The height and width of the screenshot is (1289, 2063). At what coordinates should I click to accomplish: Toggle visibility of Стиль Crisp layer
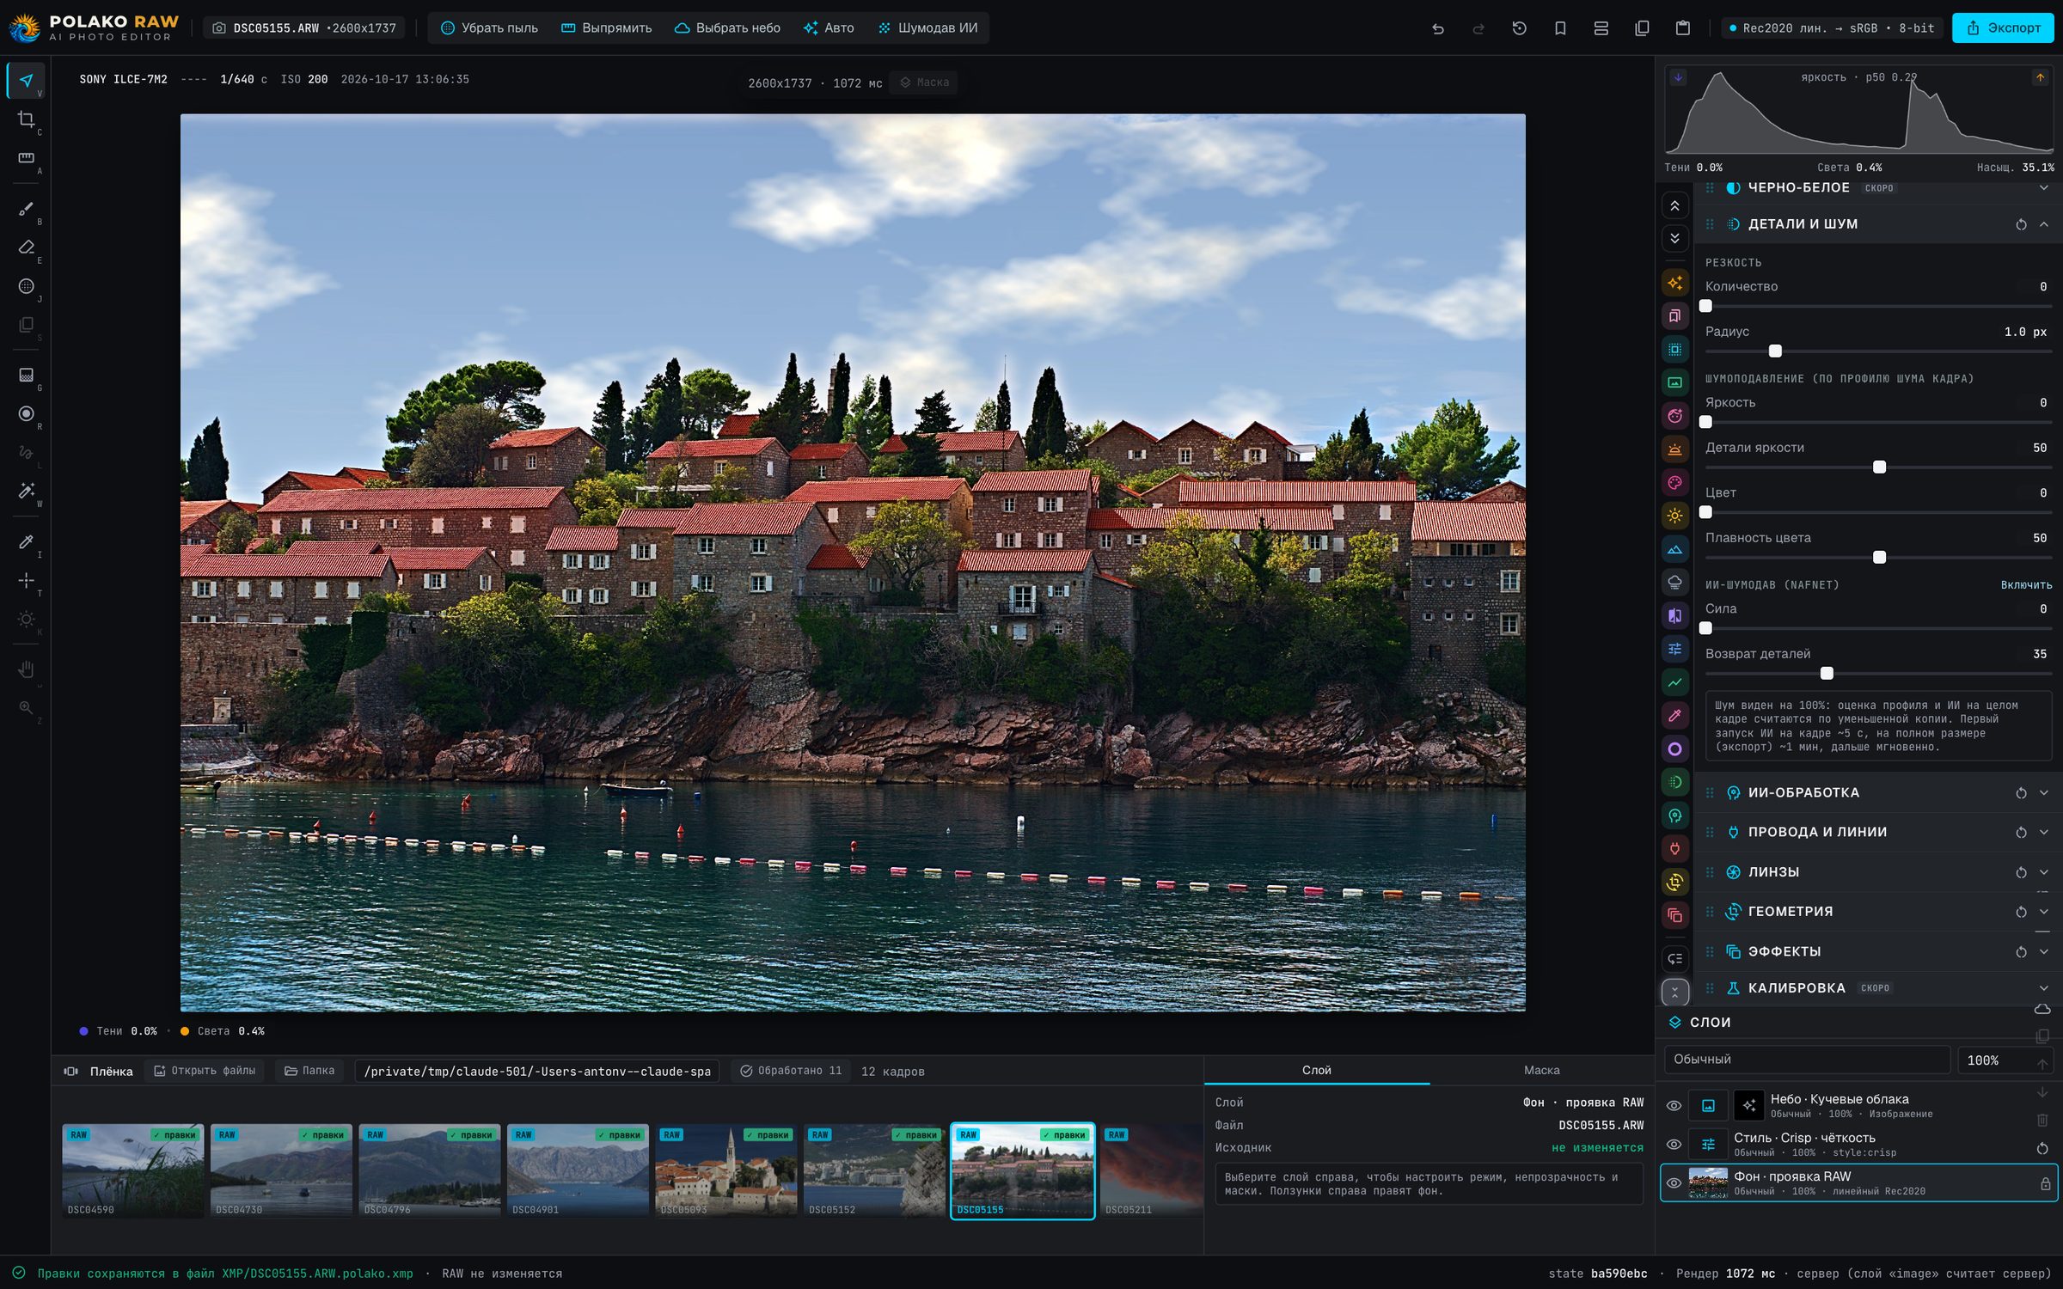[1674, 1145]
